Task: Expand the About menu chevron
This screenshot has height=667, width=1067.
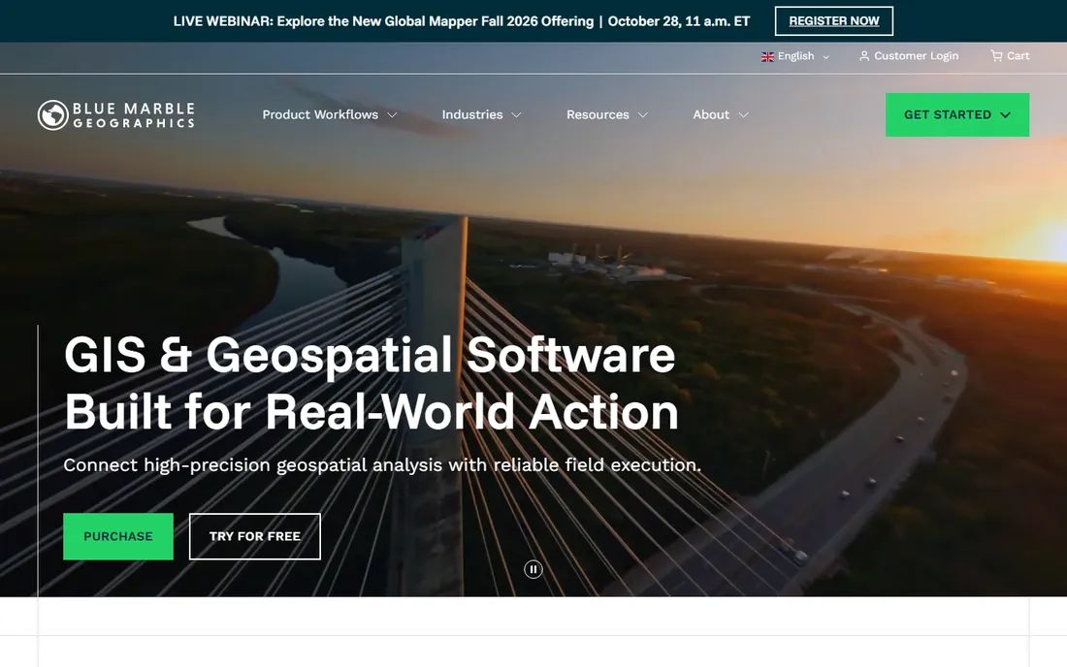Action: (x=744, y=115)
